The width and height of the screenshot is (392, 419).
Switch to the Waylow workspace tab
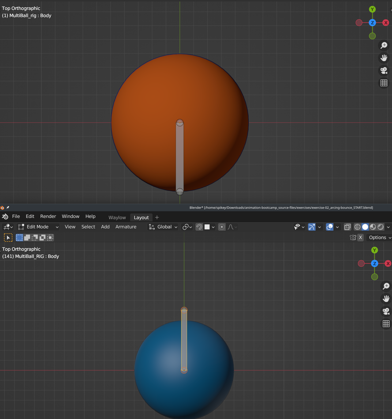(x=117, y=217)
